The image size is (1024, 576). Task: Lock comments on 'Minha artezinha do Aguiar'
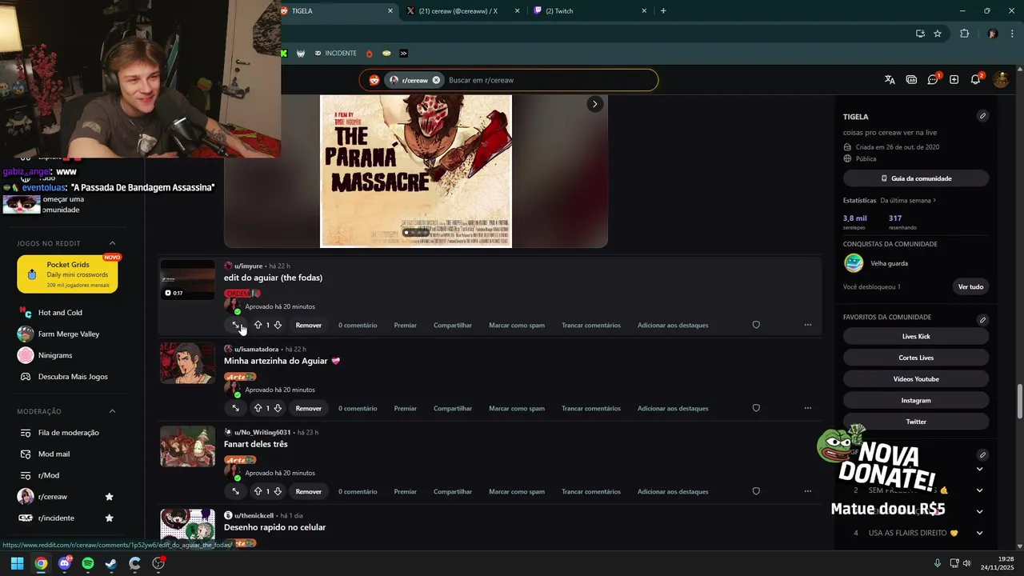(x=591, y=408)
